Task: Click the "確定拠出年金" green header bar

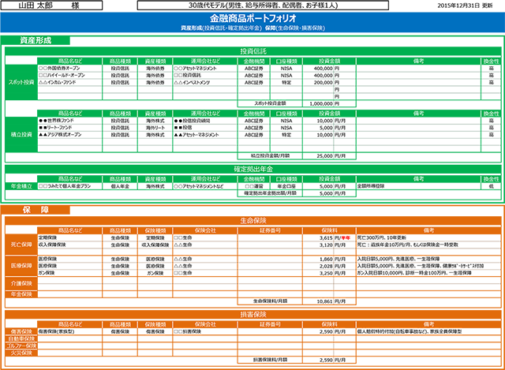Action: point(253,169)
